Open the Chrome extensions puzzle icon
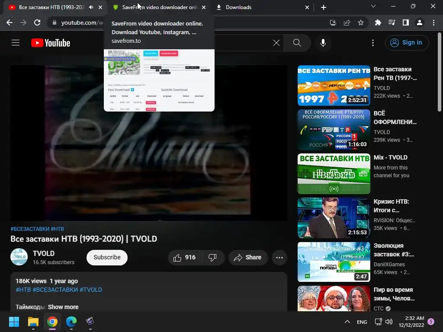The image size is (443, 332). coord(378,22)
